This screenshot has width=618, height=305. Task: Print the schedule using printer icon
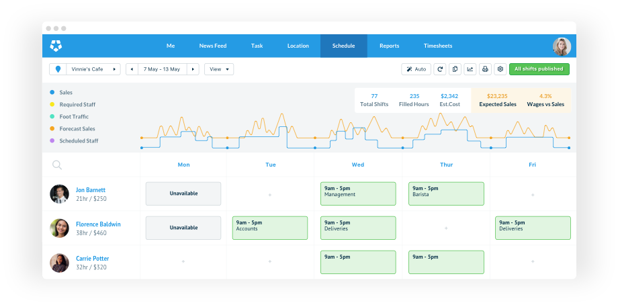pyautogui.click(x=485, y=69)
